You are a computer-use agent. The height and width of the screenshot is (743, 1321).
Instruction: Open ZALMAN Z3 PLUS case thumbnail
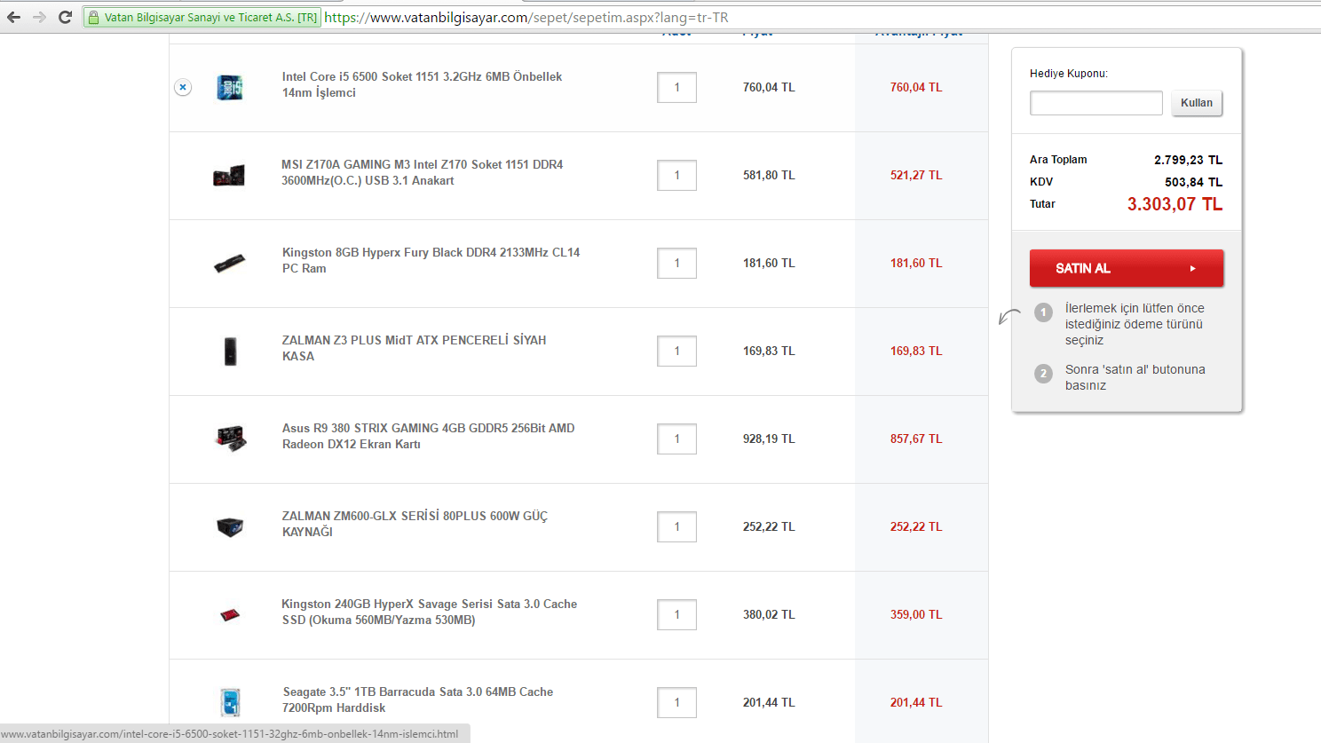(230, 351)
